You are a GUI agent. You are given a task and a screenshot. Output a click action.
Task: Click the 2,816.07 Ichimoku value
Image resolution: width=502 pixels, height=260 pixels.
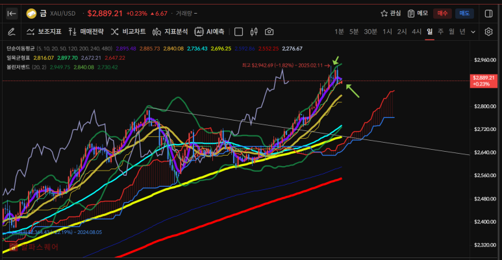click(44, 58)
